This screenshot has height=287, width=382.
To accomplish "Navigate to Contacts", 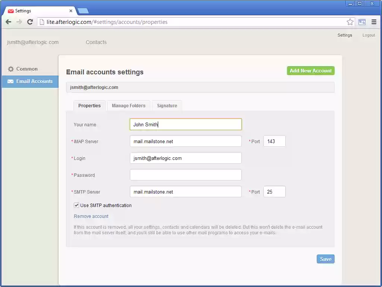I will tap(96, 42).
